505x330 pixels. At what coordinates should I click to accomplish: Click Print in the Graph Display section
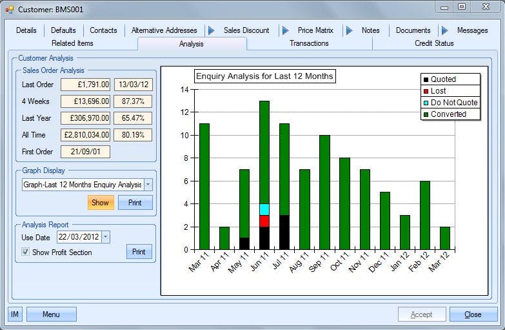pos(135,203)
